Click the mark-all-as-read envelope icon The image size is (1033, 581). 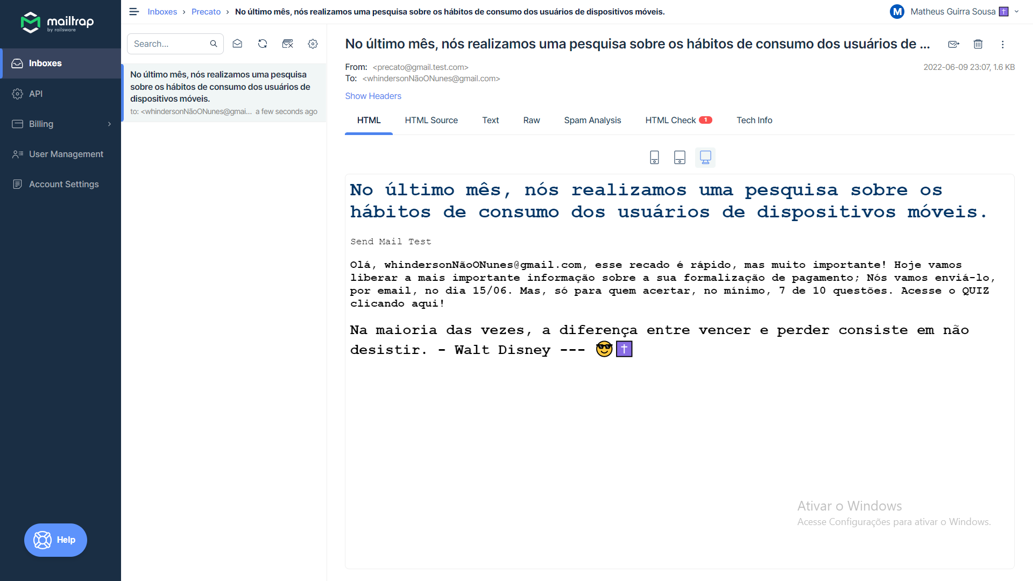tap(237, 44)
